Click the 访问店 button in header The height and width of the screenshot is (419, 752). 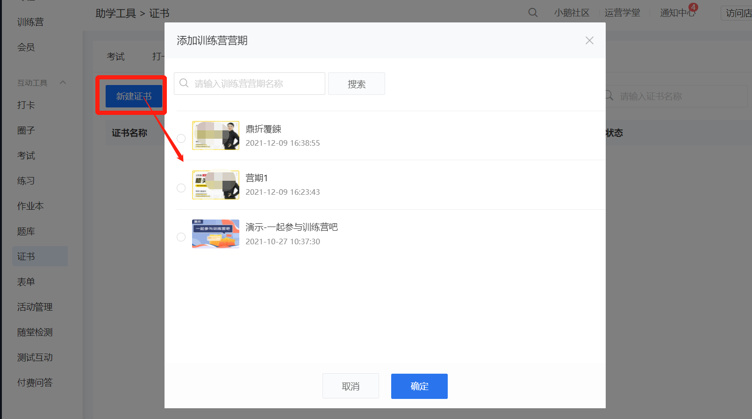[x=737, y=13]
